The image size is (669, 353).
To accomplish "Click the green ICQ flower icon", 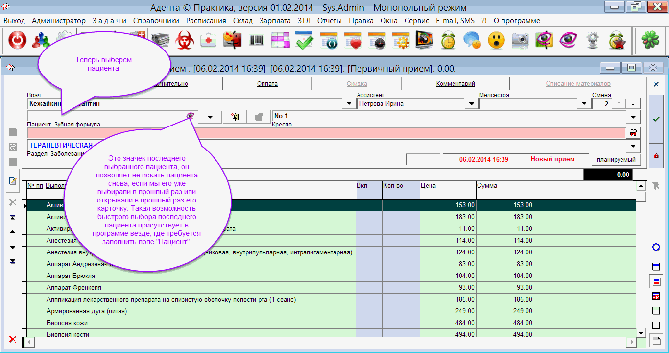I will [650, 40].
